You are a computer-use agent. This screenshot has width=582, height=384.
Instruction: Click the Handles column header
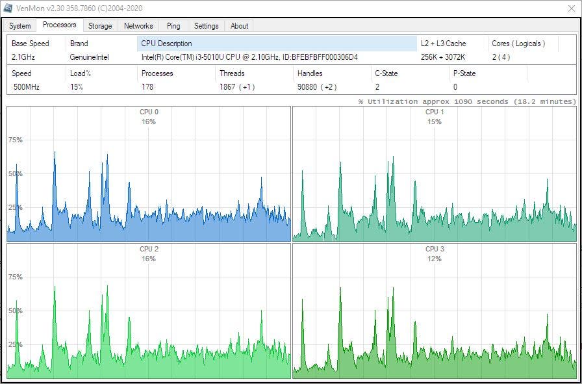point(332,73)
